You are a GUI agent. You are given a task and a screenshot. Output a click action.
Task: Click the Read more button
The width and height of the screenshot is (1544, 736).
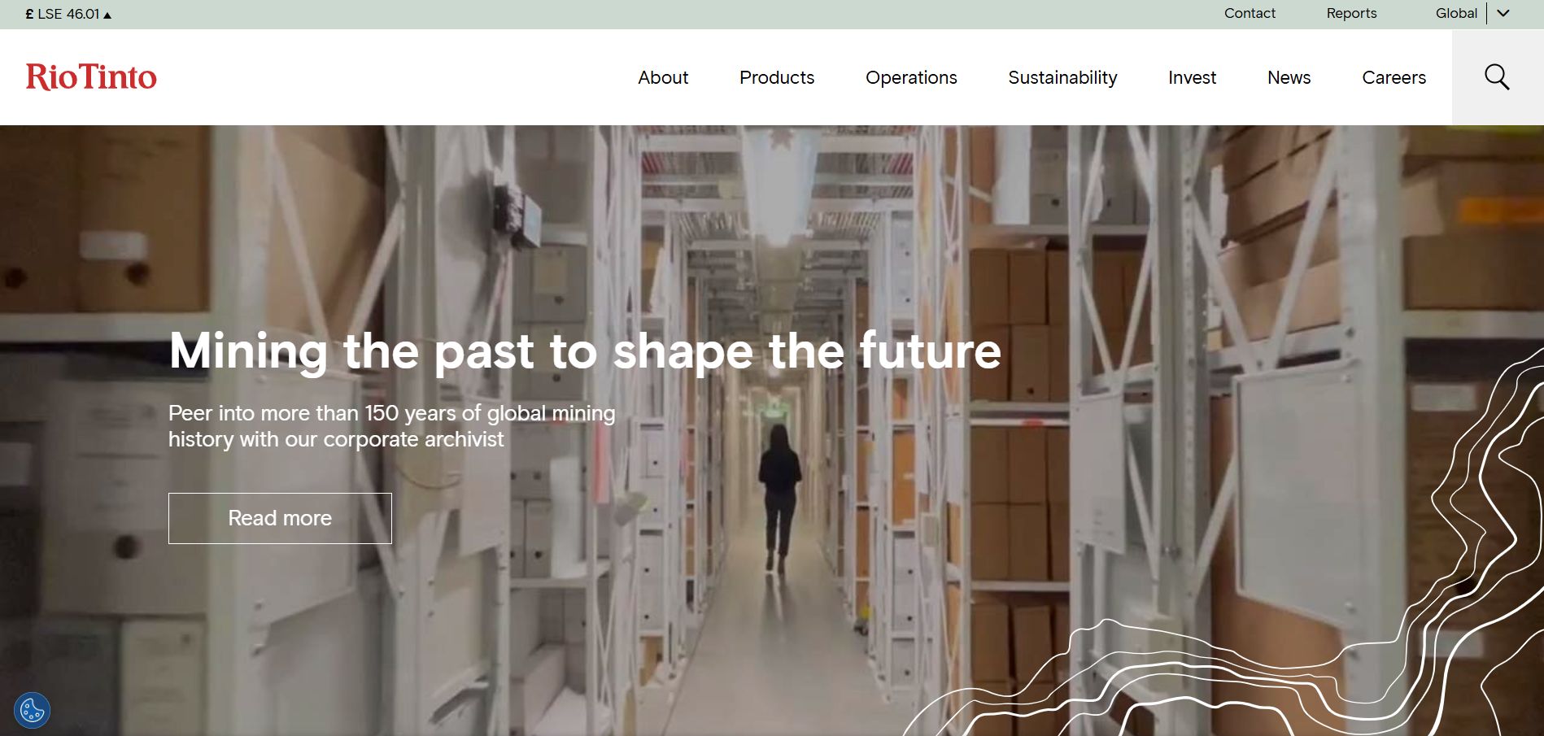280,518
